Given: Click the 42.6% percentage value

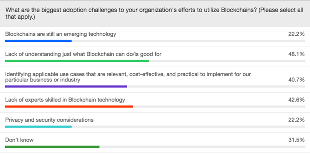Looking at the screenshot, I should coord(296,100).
